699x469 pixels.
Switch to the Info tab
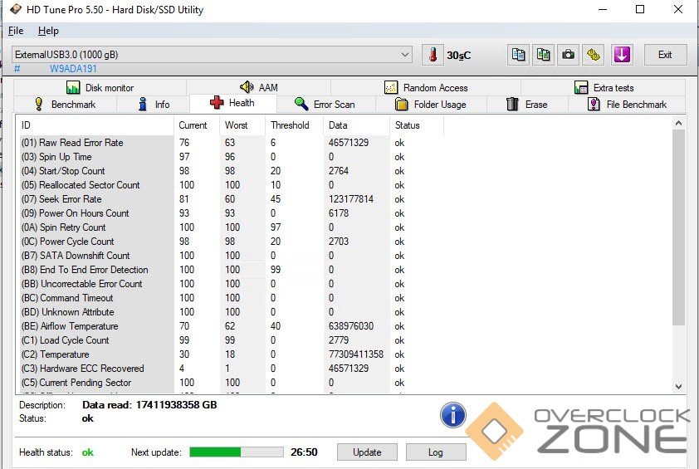[x=154, y=105]
